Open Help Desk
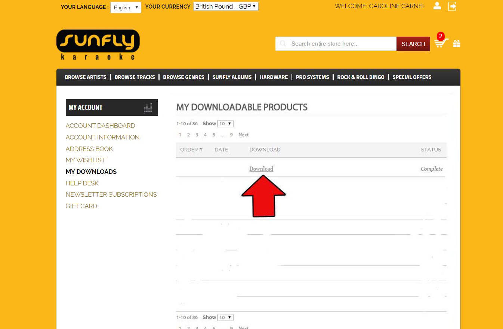The width and height of the screenshot is (503, 329). 82,183
